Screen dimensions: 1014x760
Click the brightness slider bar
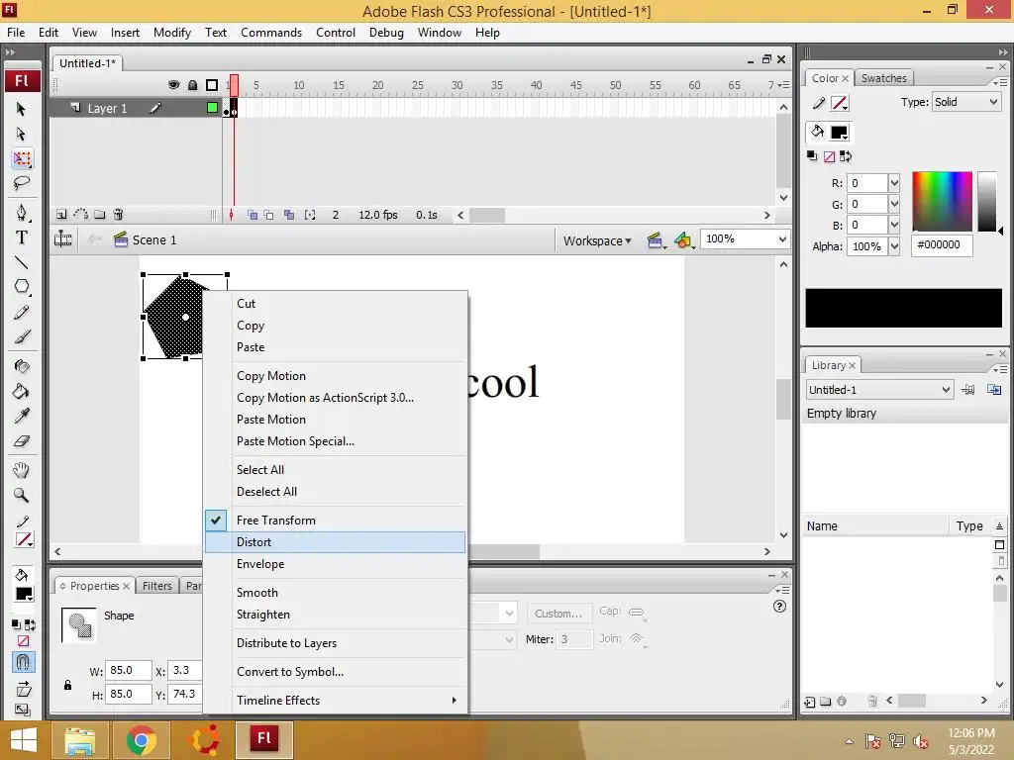(x=987, y=201)
